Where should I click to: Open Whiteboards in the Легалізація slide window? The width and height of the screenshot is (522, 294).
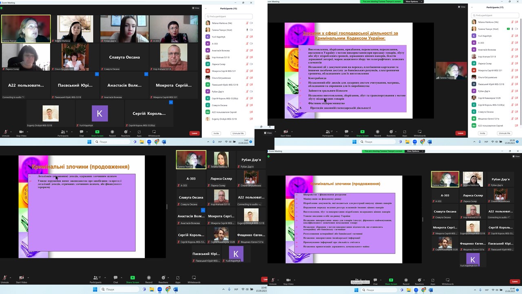(194, 280)
